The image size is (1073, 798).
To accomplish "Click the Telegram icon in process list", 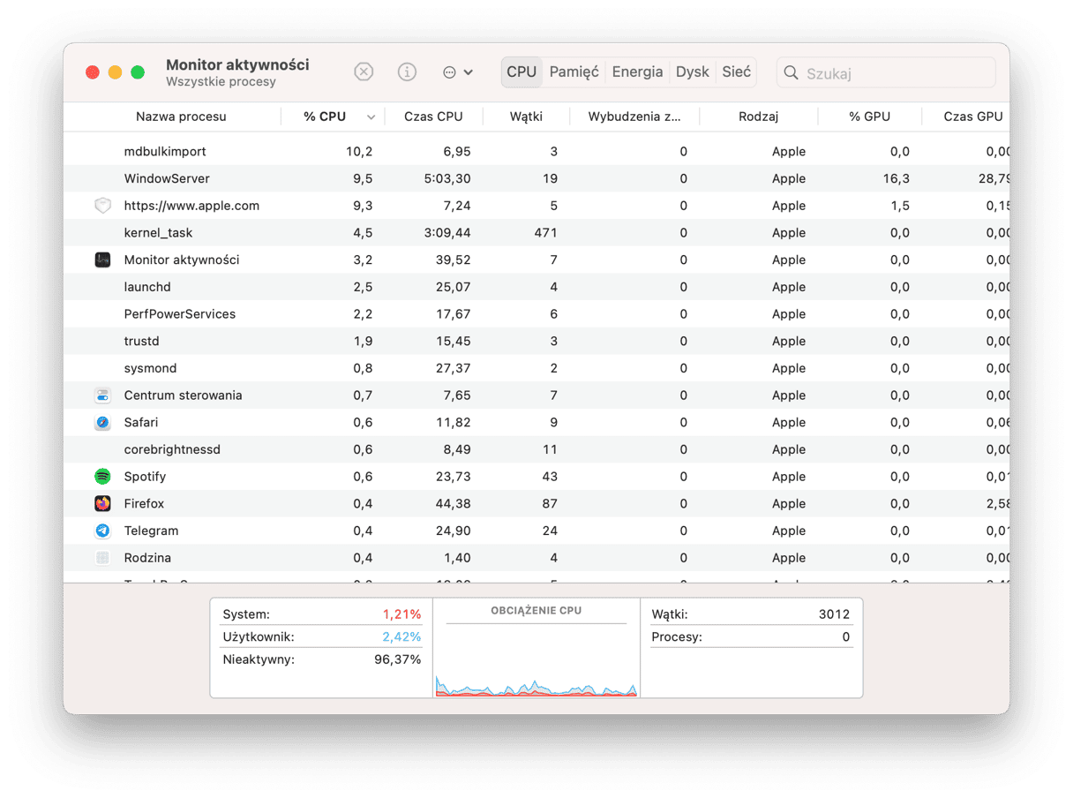I will coord(103,531).
